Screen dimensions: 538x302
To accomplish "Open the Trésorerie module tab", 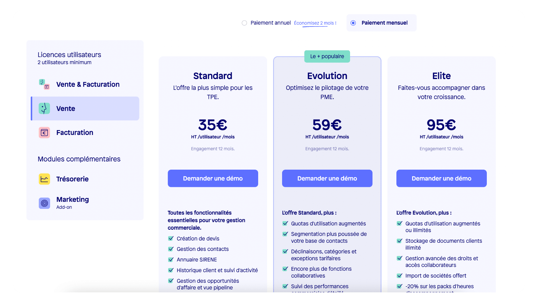I will 72,179.
